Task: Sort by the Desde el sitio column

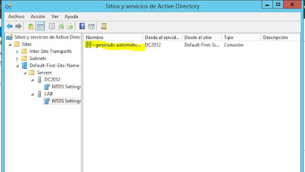Action: tap(202, 37)
